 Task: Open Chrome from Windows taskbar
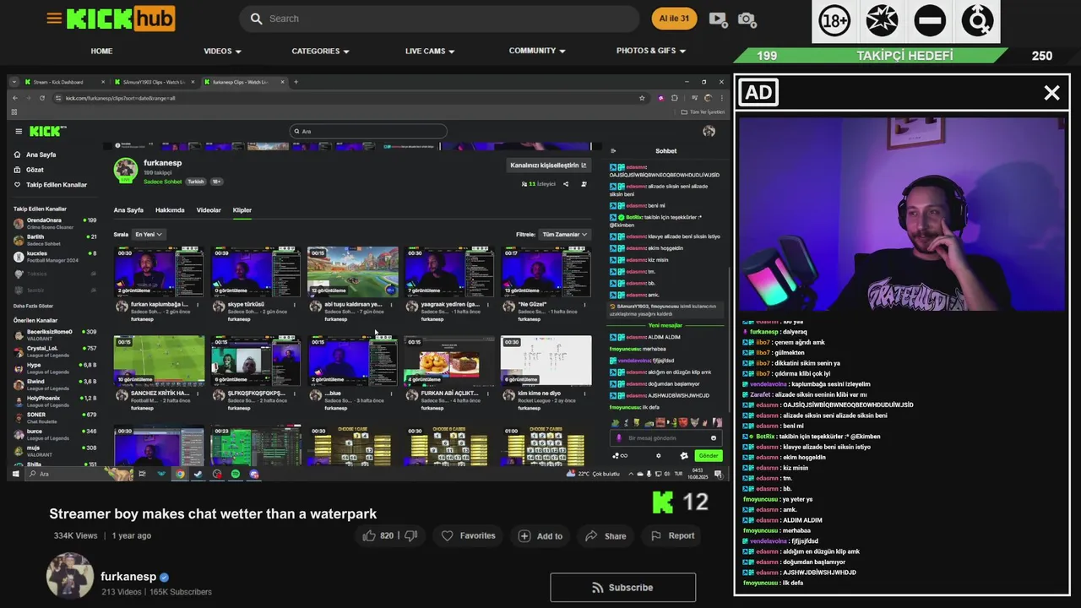click(180, 474)
